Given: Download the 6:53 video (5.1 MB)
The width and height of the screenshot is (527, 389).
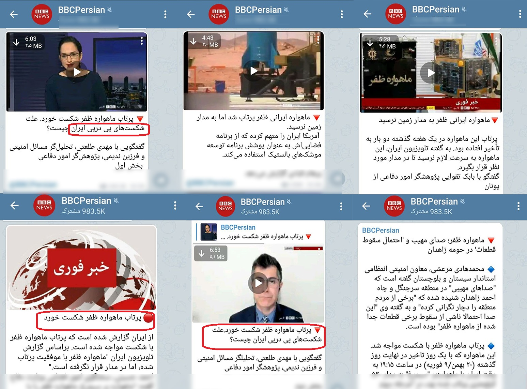Looking at the screenshot, I should coord(201,254).
